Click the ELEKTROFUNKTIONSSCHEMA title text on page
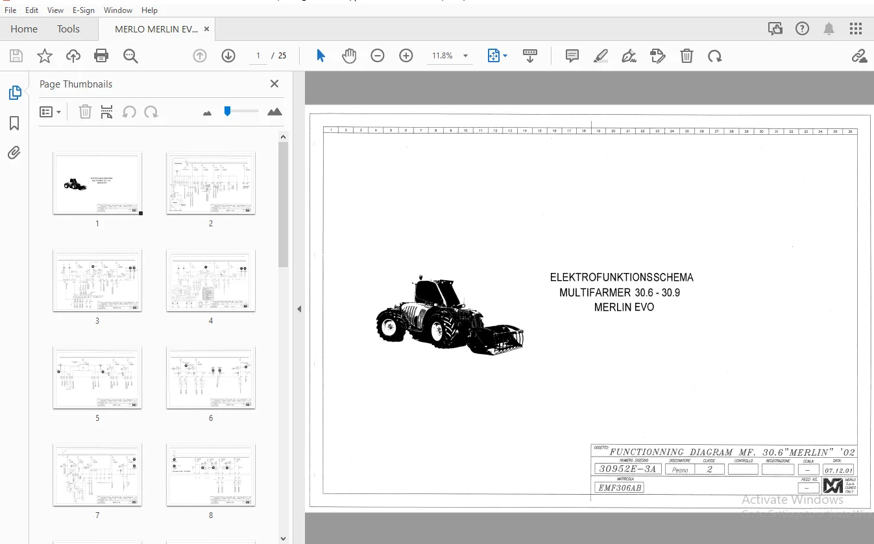 point(622,278)
